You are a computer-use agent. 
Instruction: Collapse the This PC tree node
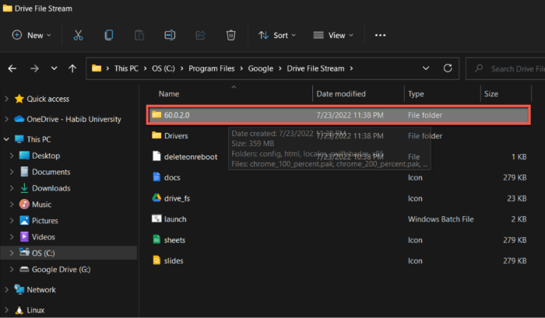point(6,139)
